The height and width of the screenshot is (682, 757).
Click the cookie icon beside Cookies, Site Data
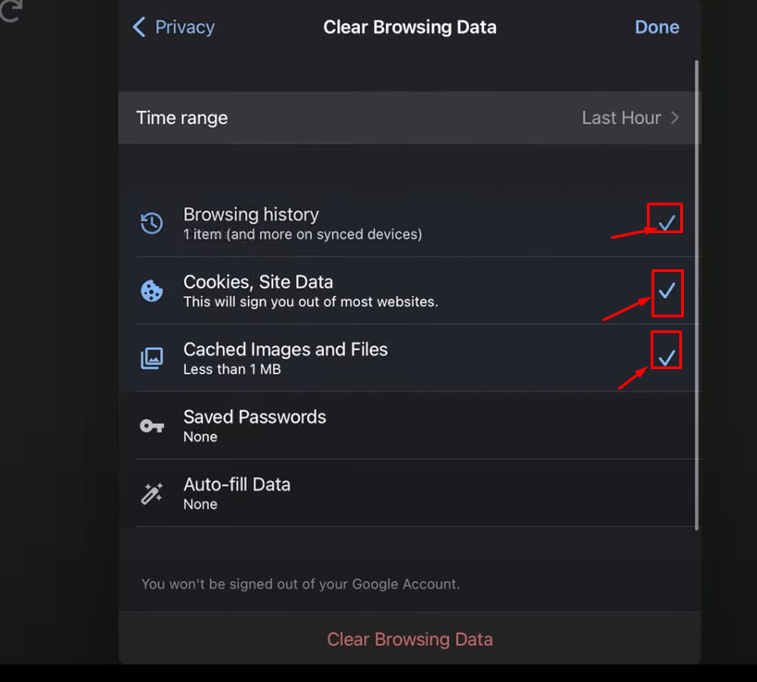pyautogui.click(x=152, y=291)
